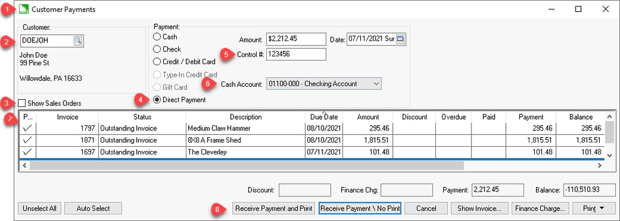Collapse the upper panel with splitter chevron
Screen dimensions: 620x221
324,112
